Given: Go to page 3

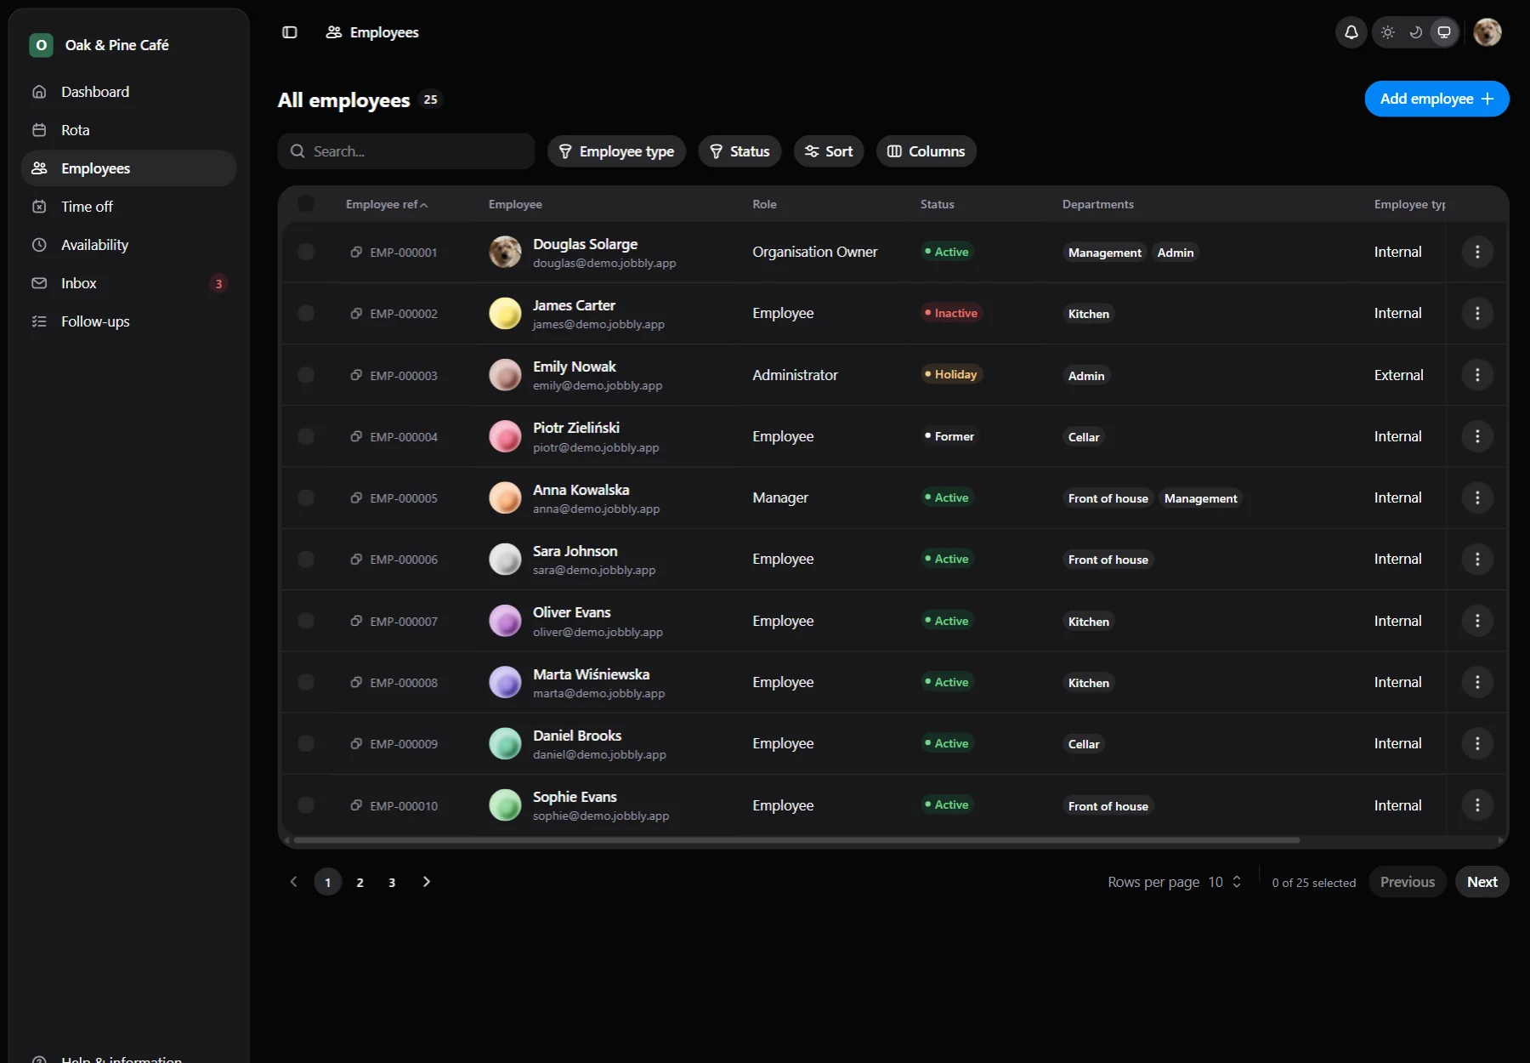Looking at the screenshot, I should point(392,882).
